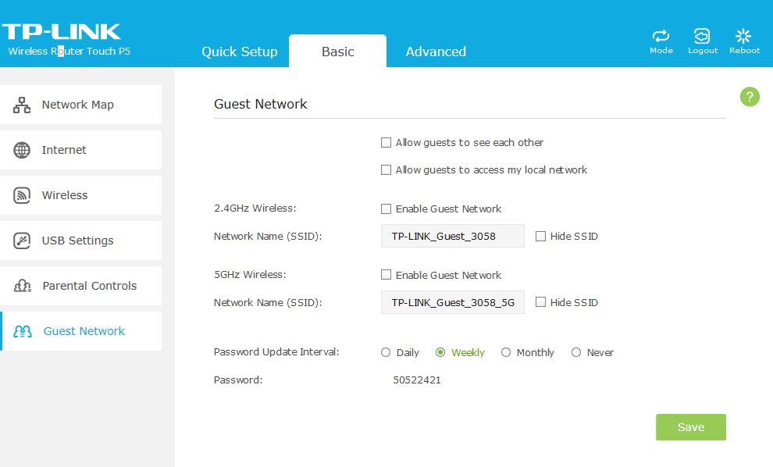Screen dimensions: 773x467
Task: Check Allow guests to access my local network
Action: (386, 169)
